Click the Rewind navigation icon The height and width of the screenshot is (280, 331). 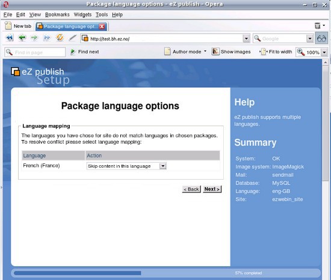[9, 38]
